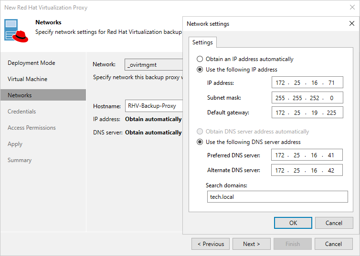Select Use the following DNS server address

pyautogui.click(x=200, y=142)
